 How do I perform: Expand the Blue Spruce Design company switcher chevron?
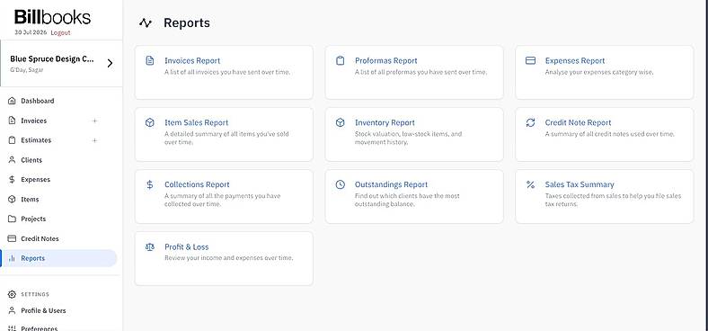(x=110, y=63)
